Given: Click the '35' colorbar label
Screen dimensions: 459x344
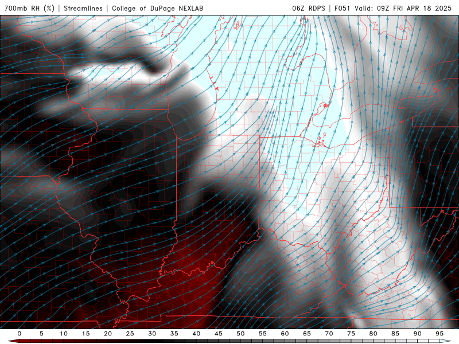Looking at the screenshot, I should click(x=174, y=334).
